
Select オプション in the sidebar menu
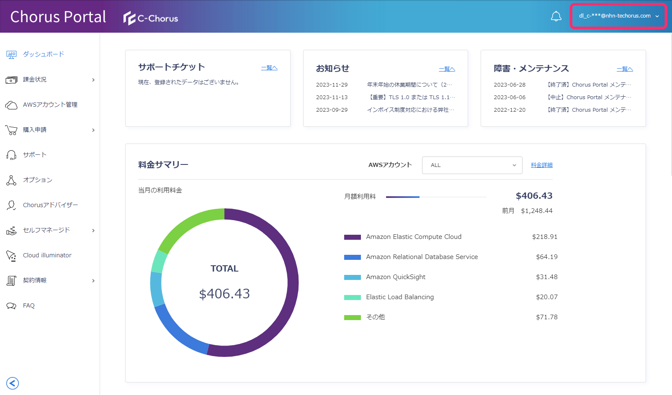38,180
